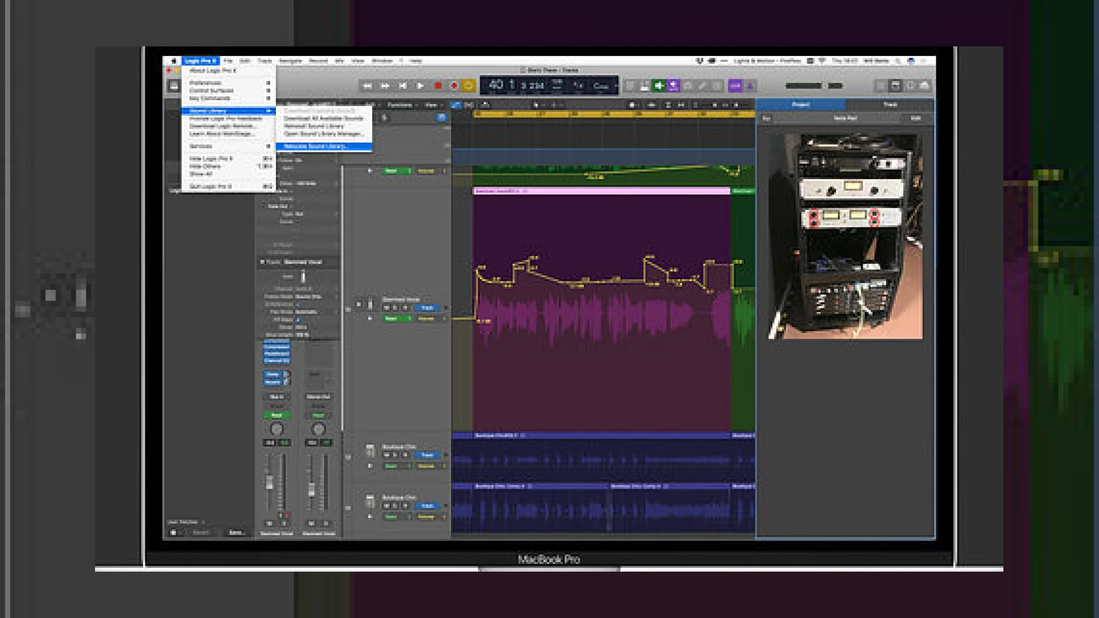This screenshot has width=1099, height=618.
Task: Open the Library panel from the control bar
Action: 173,86
